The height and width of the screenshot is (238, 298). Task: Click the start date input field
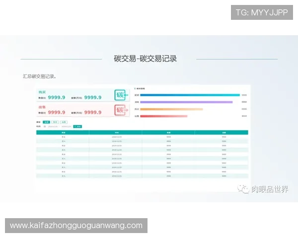[53, 126]
